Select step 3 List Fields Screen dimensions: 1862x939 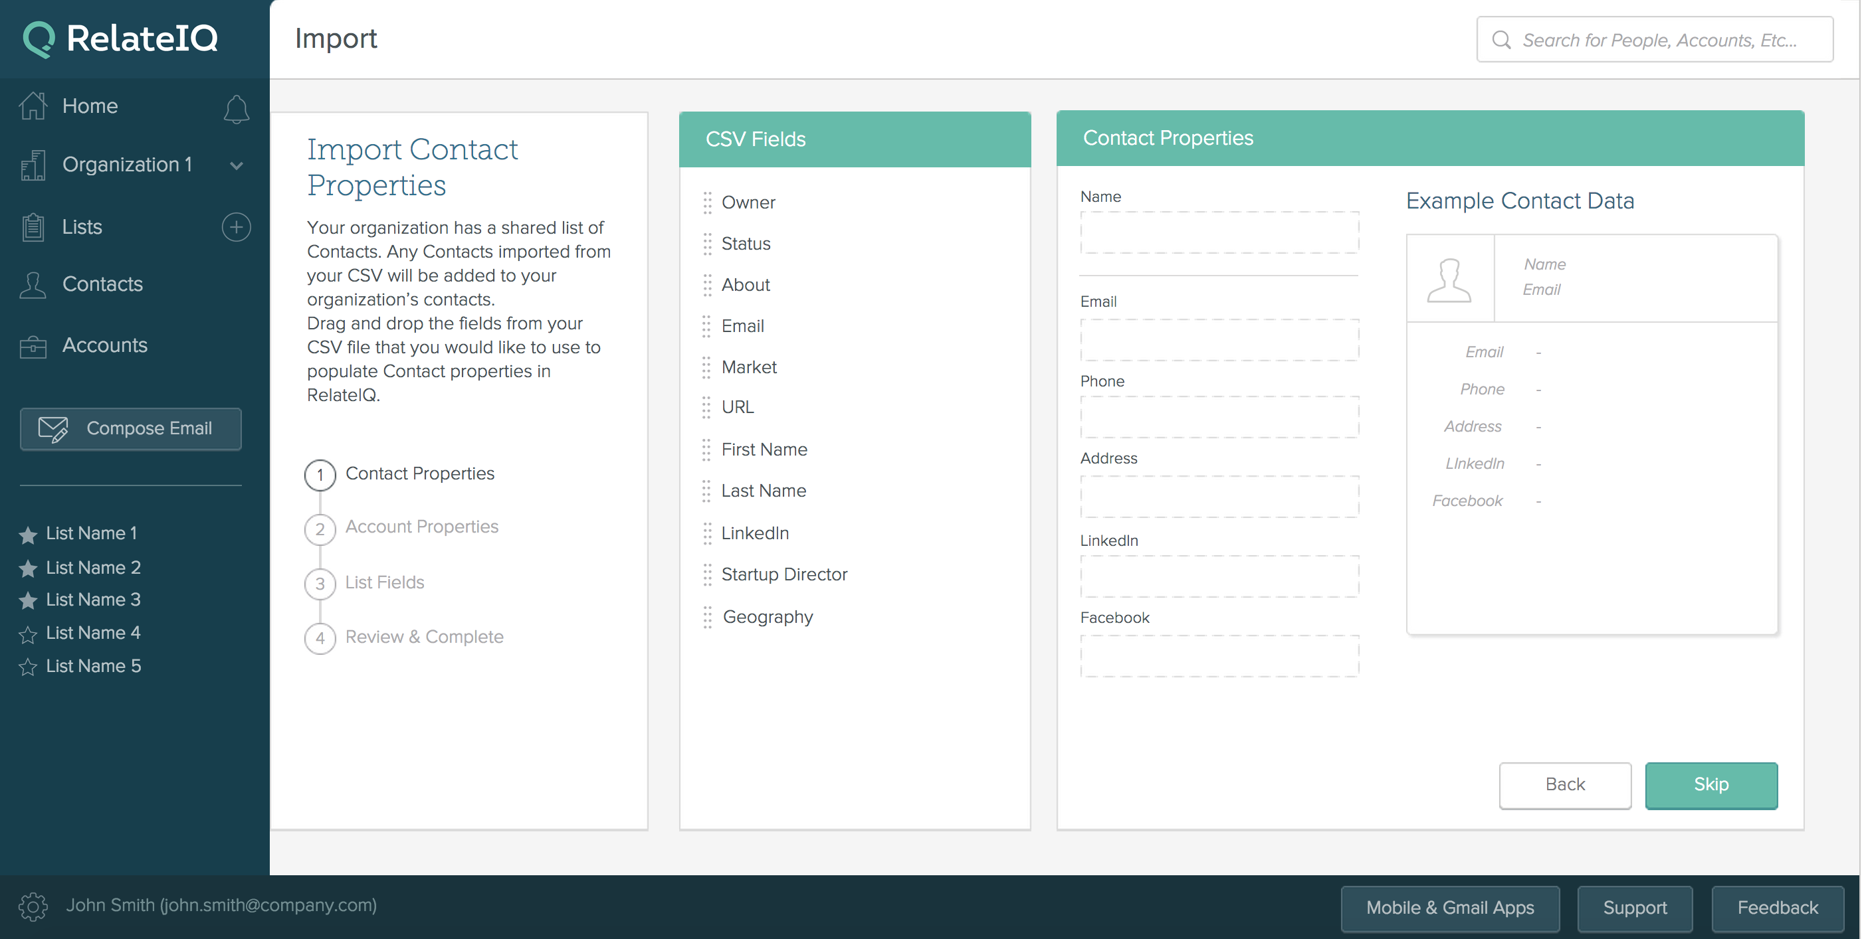tap(365, 583)
